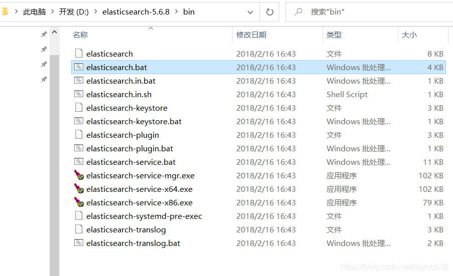
Task: Click the Shell Script type cell
Action: [x=347, y=94]
